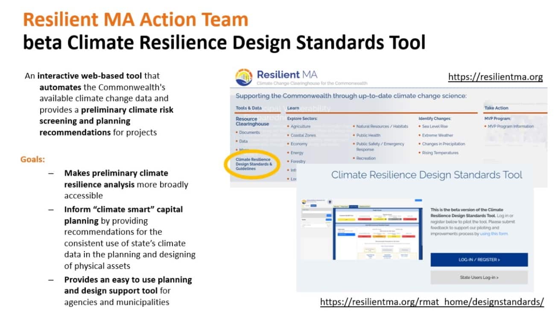Click the State Users Log-in button
Screen dimensions: 555x313
coord(479,278)
